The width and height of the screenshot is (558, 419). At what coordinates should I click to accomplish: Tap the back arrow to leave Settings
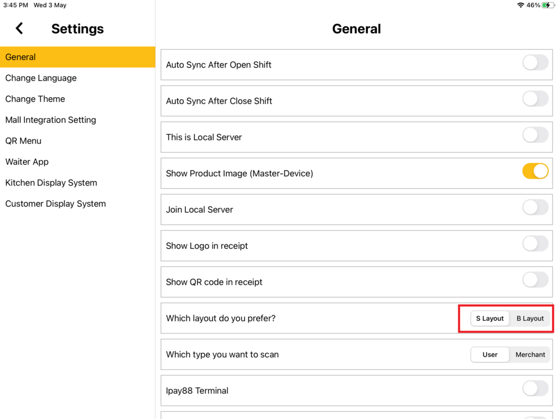coord(19,28)
